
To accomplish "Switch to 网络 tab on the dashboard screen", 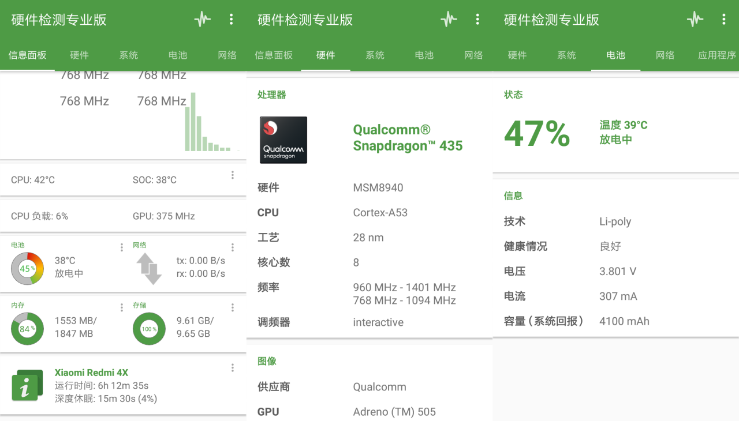I will 227,55.
